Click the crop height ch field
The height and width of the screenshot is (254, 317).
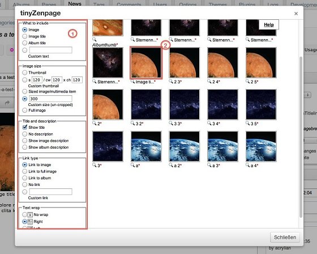click(x=77, y=80)
